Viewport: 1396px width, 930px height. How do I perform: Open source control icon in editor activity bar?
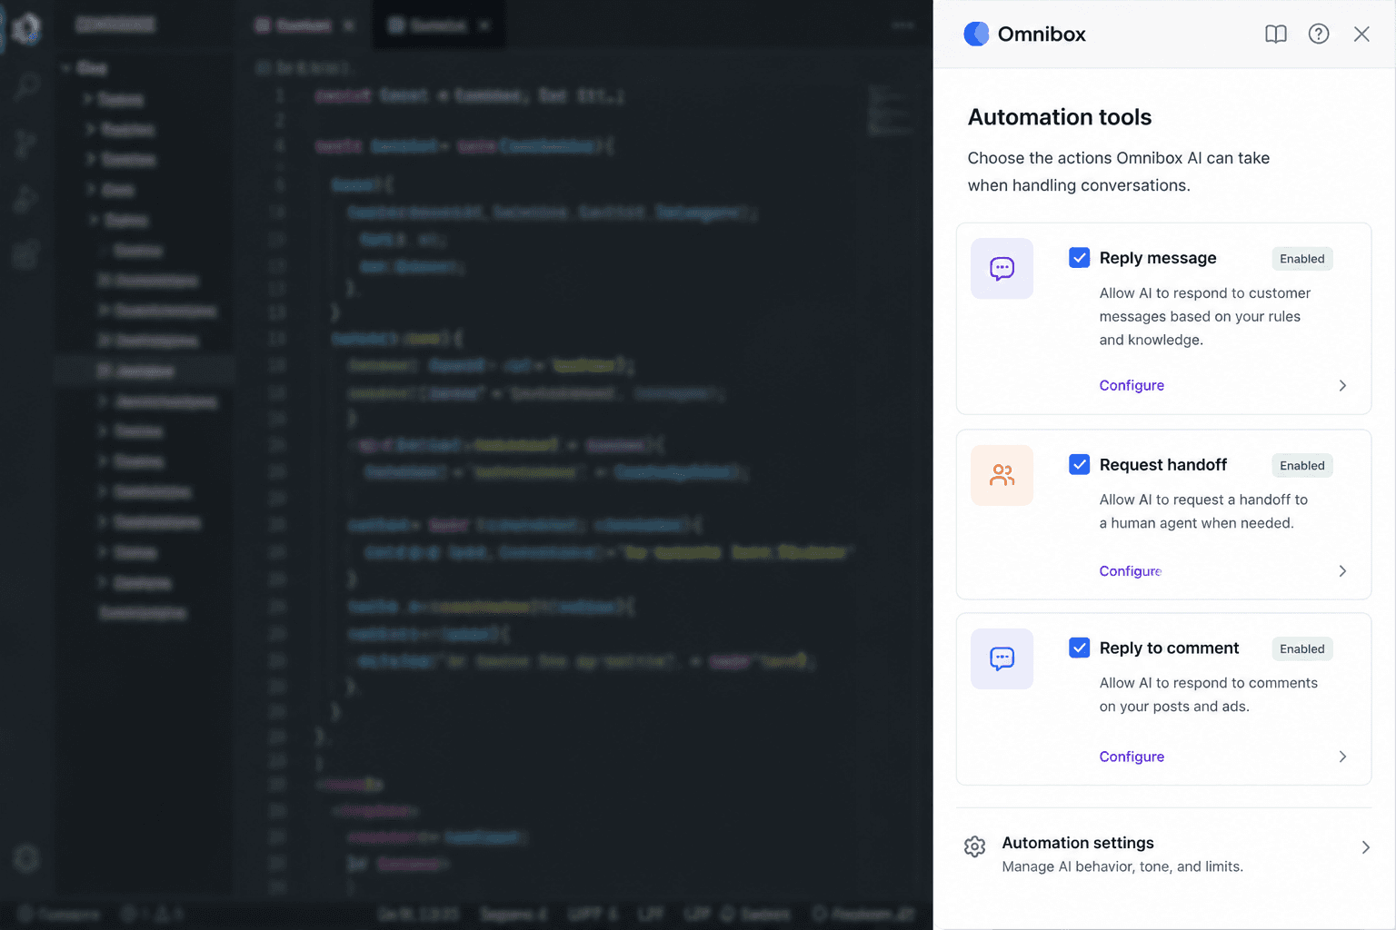pos(26,143)
